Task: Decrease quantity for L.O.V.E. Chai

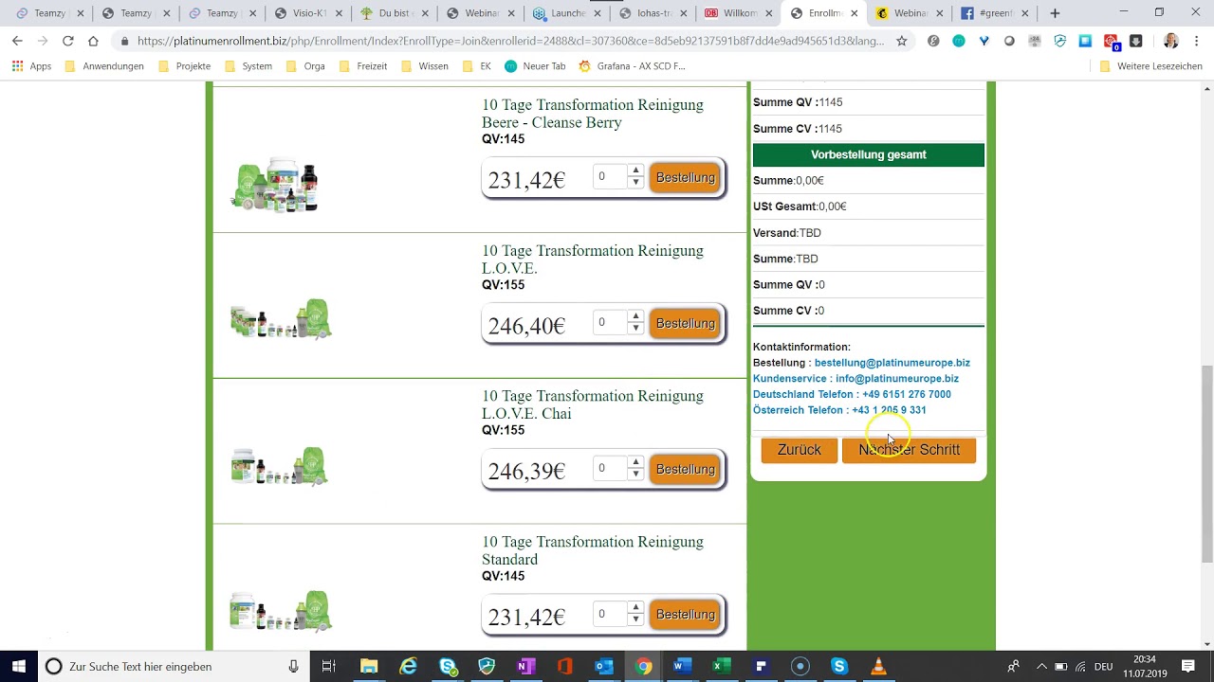Action: [635, 475]
